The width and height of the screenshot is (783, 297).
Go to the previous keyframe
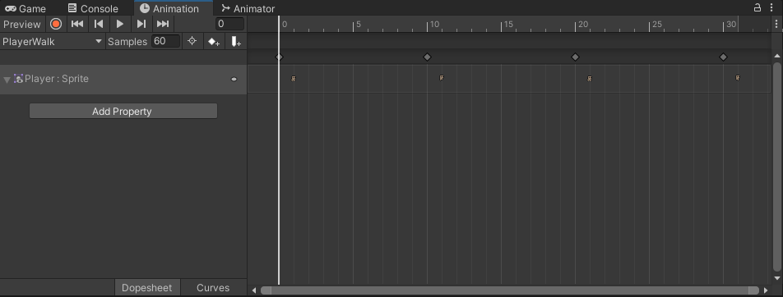coord(99,24)
